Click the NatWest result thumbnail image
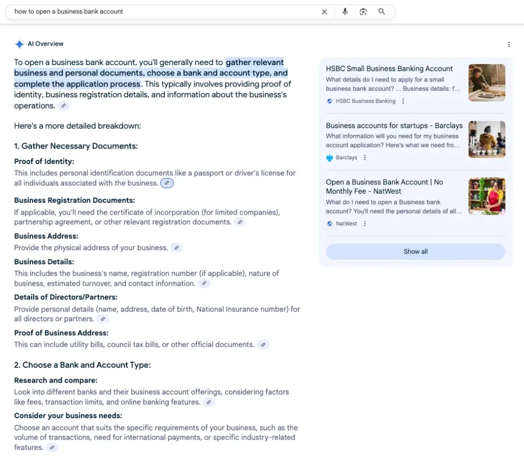Screen dimensions: 524x457 click(487, 196)
